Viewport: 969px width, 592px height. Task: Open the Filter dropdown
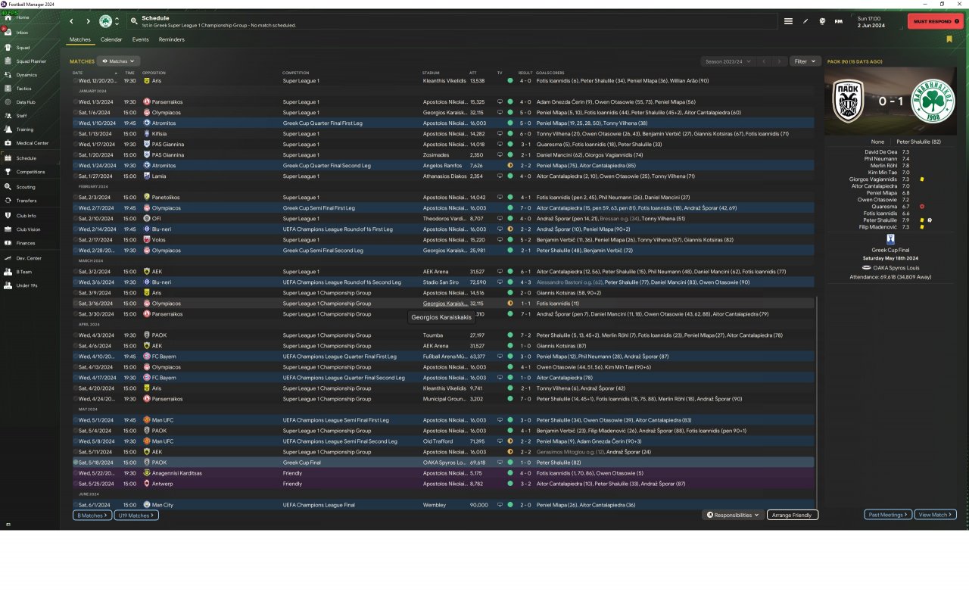click(805, 61)
